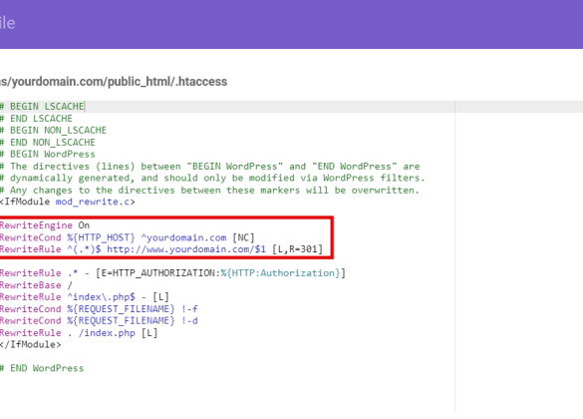Viewport: 583px width, 419px height.
Task: Click the 'RewriteCond %{REQUEST_FILENAME} !-d' line
Action: (x=99, y=321)
